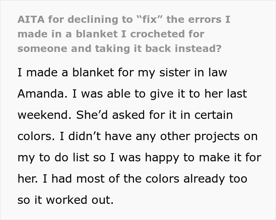This screenshot has width=276, height=220.
Task: Click the word "someone" in the title
Action: pos(43,49)
